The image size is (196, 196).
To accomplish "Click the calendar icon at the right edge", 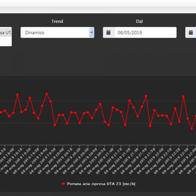I will 191,32.
